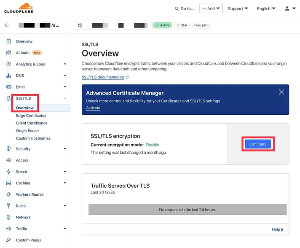Expand the Caching section arrow
Screen dimensions: 300x248
point(65,183)
